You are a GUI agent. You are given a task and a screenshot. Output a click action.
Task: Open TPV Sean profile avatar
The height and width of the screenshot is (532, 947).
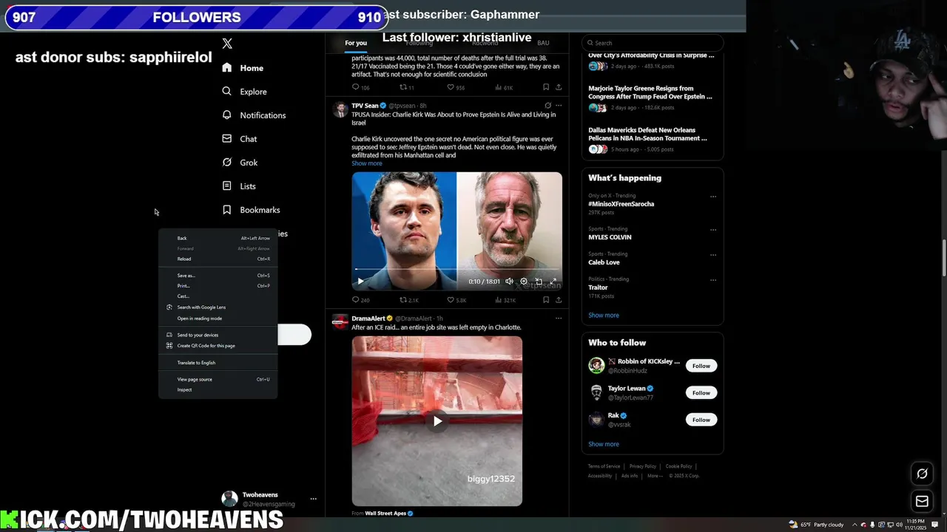tap(340, 110)
